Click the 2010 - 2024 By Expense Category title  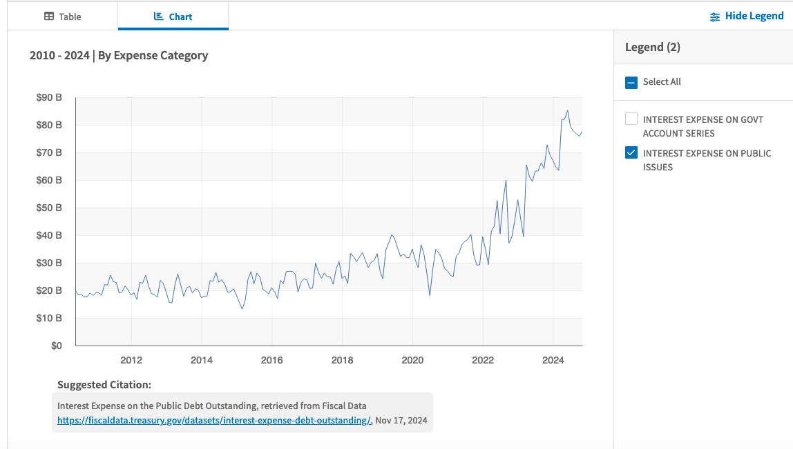click(x=119, y=56)
